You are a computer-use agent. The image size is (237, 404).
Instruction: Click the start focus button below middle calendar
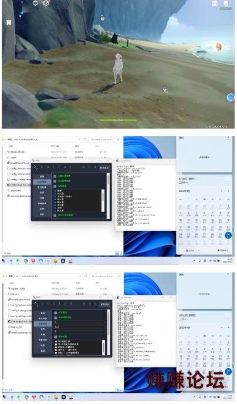click(222, 250)
